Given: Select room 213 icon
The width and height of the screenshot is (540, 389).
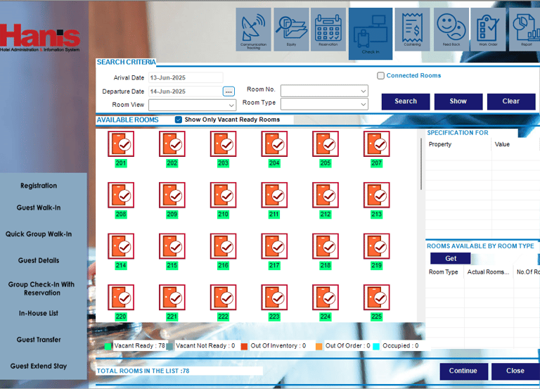Looking at the screenshot, I should [x=376, y=195].
